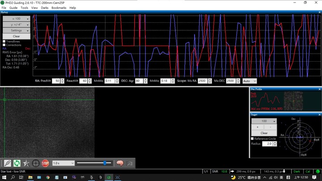The image size is (322, 181).
Task: Open File Explorer from the taskbar
Action: click(x=30, y=177)
